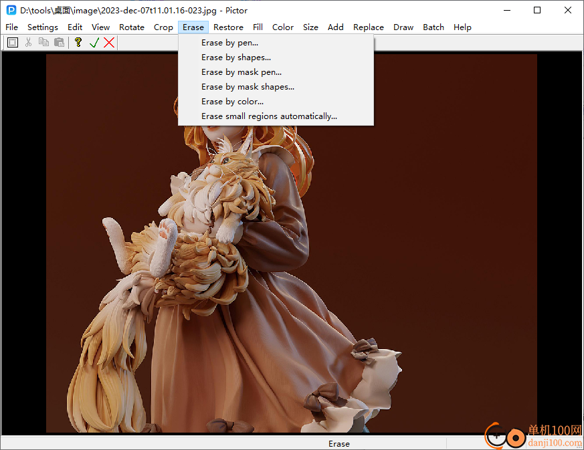Open the Help menu

pos(462,27)
